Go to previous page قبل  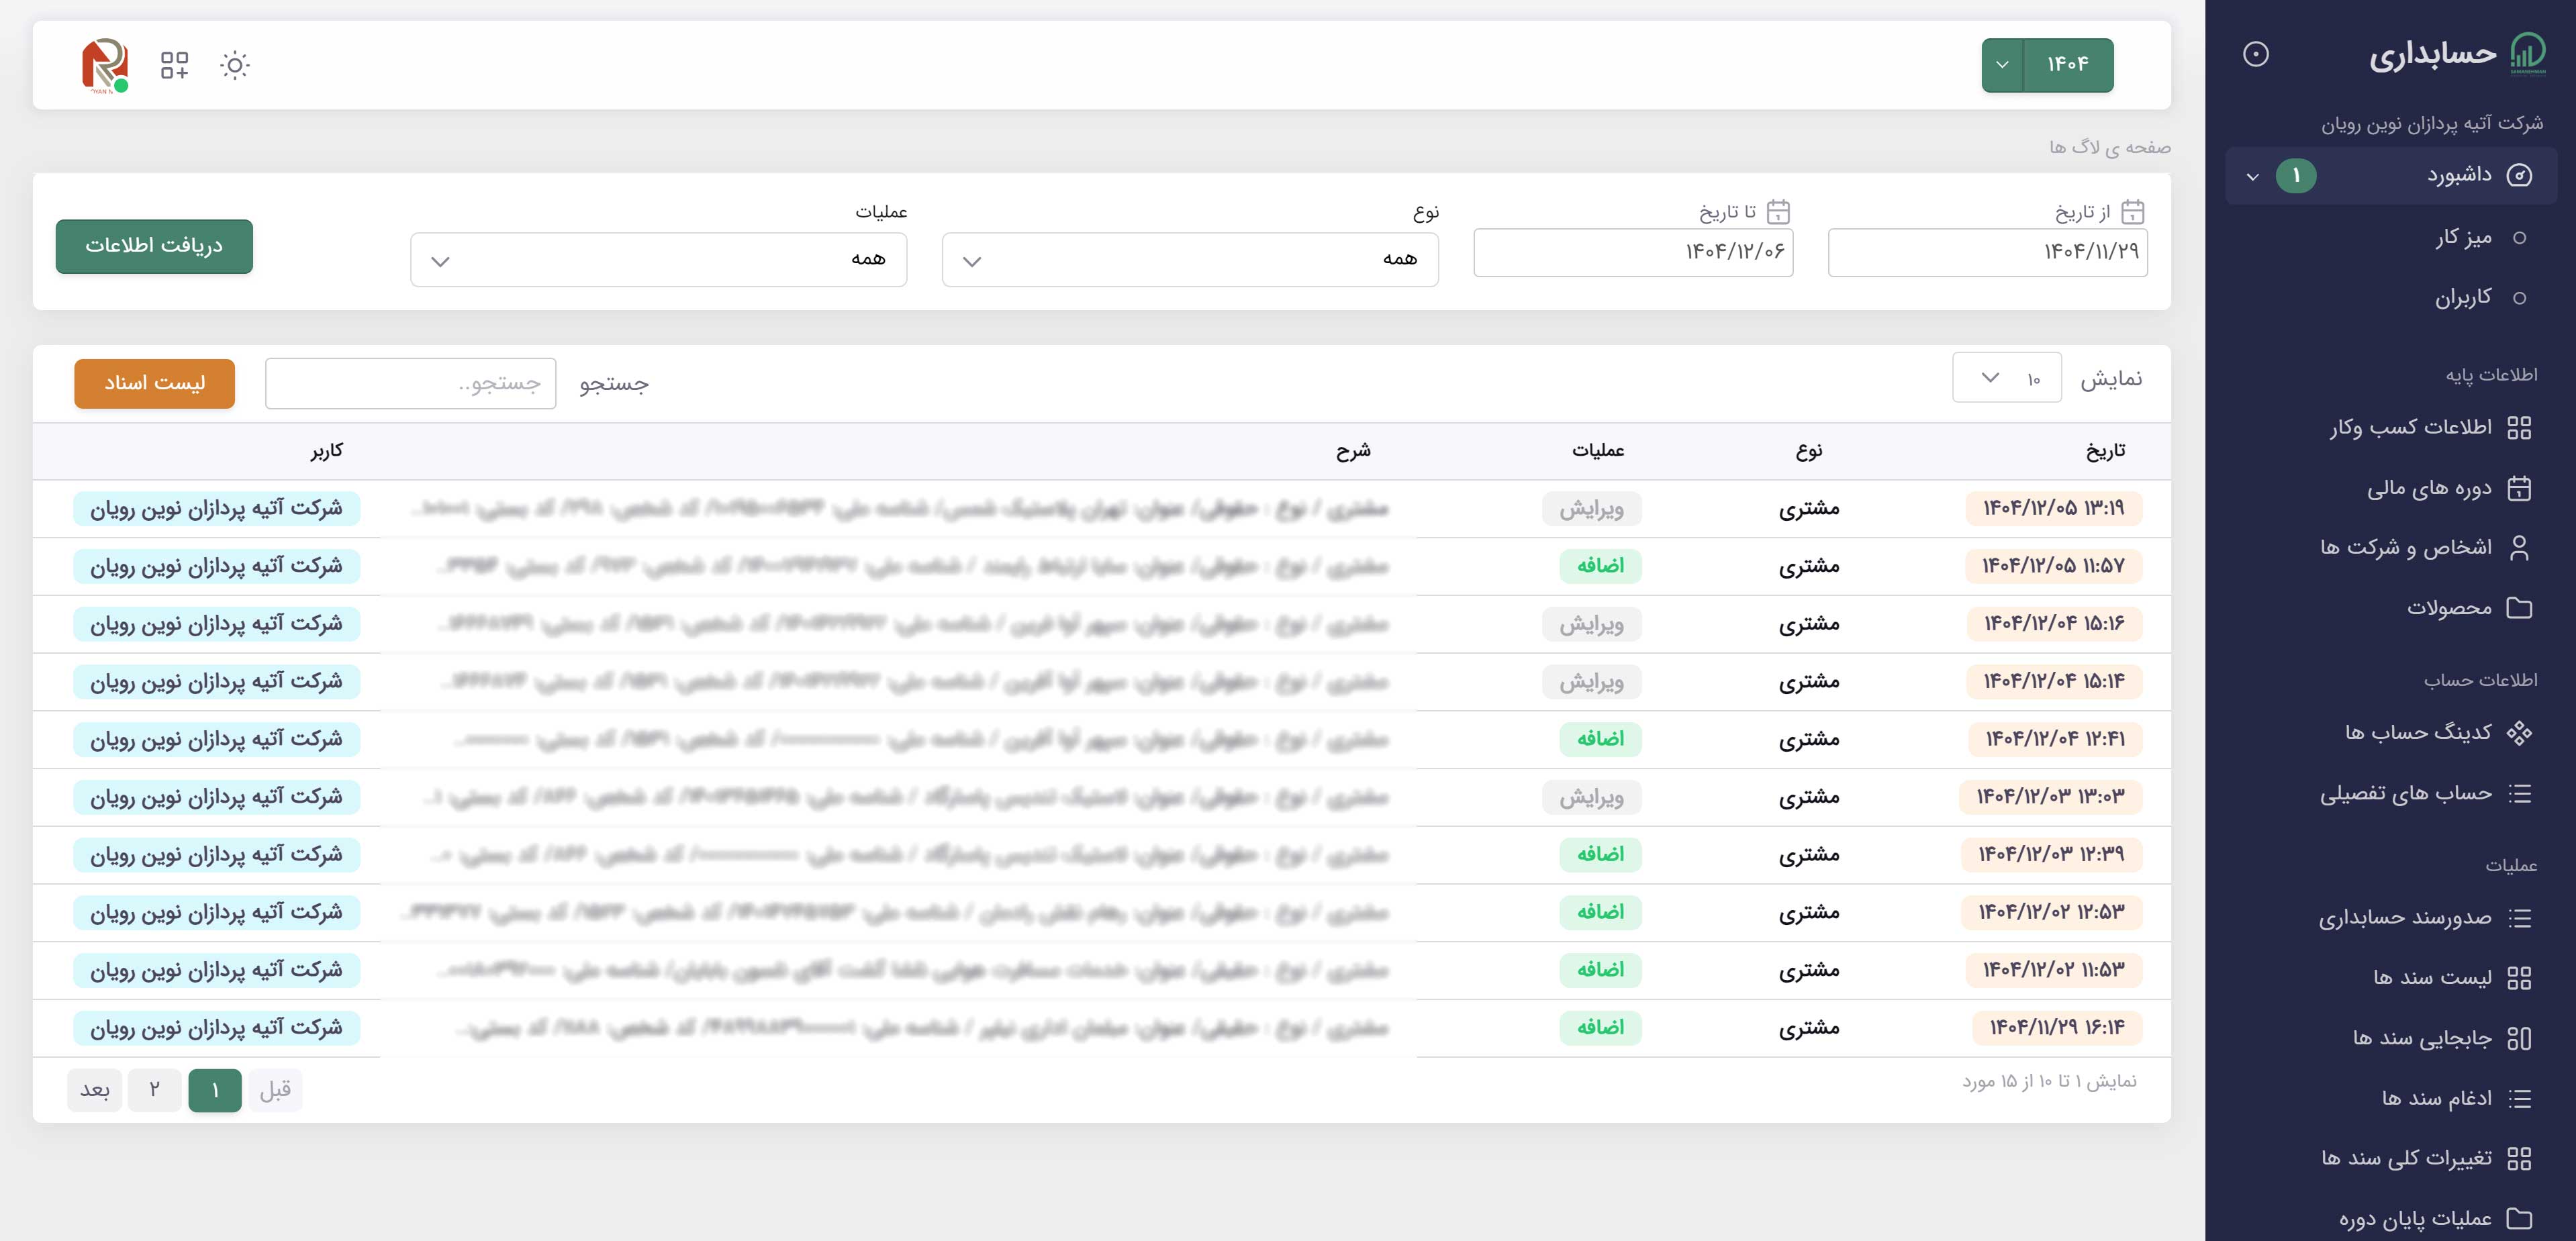point(275,1090)
